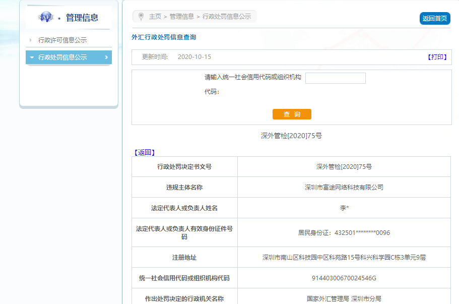Open the 行政许可信息公示 sidebar menu item
The height and width of the screenshot is (304, 459).
pos(62,40)
